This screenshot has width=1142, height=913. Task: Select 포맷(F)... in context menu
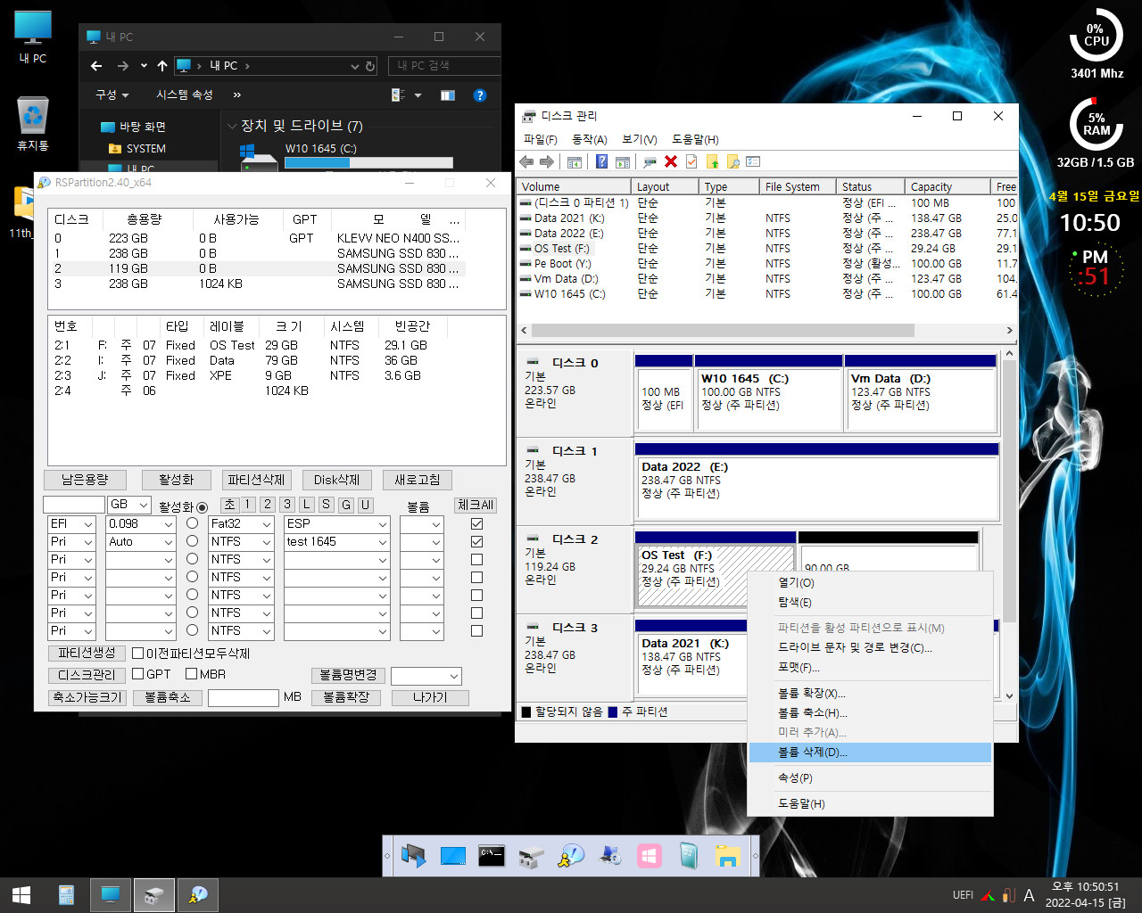pyautogui.click(x=870, y=667)
